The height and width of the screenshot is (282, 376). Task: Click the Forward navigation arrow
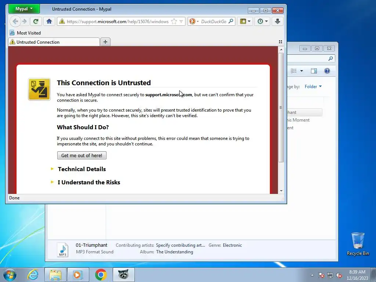click(25, 21)
